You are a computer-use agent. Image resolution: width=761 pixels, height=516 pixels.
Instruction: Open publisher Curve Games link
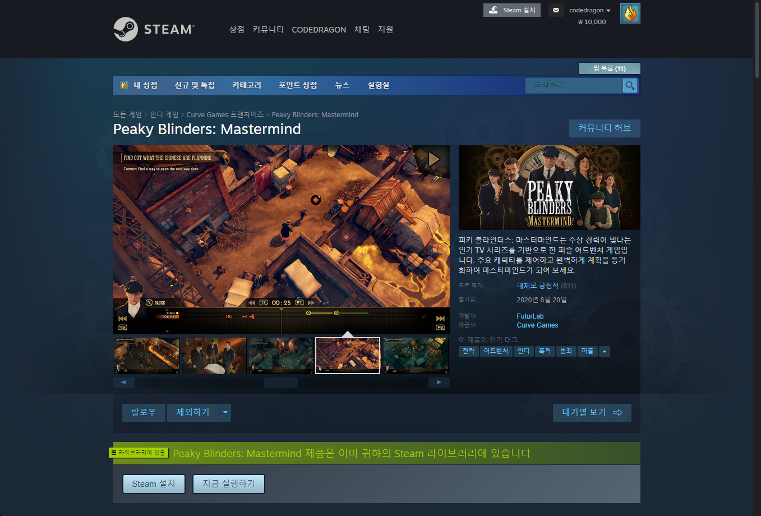(537, 325)
